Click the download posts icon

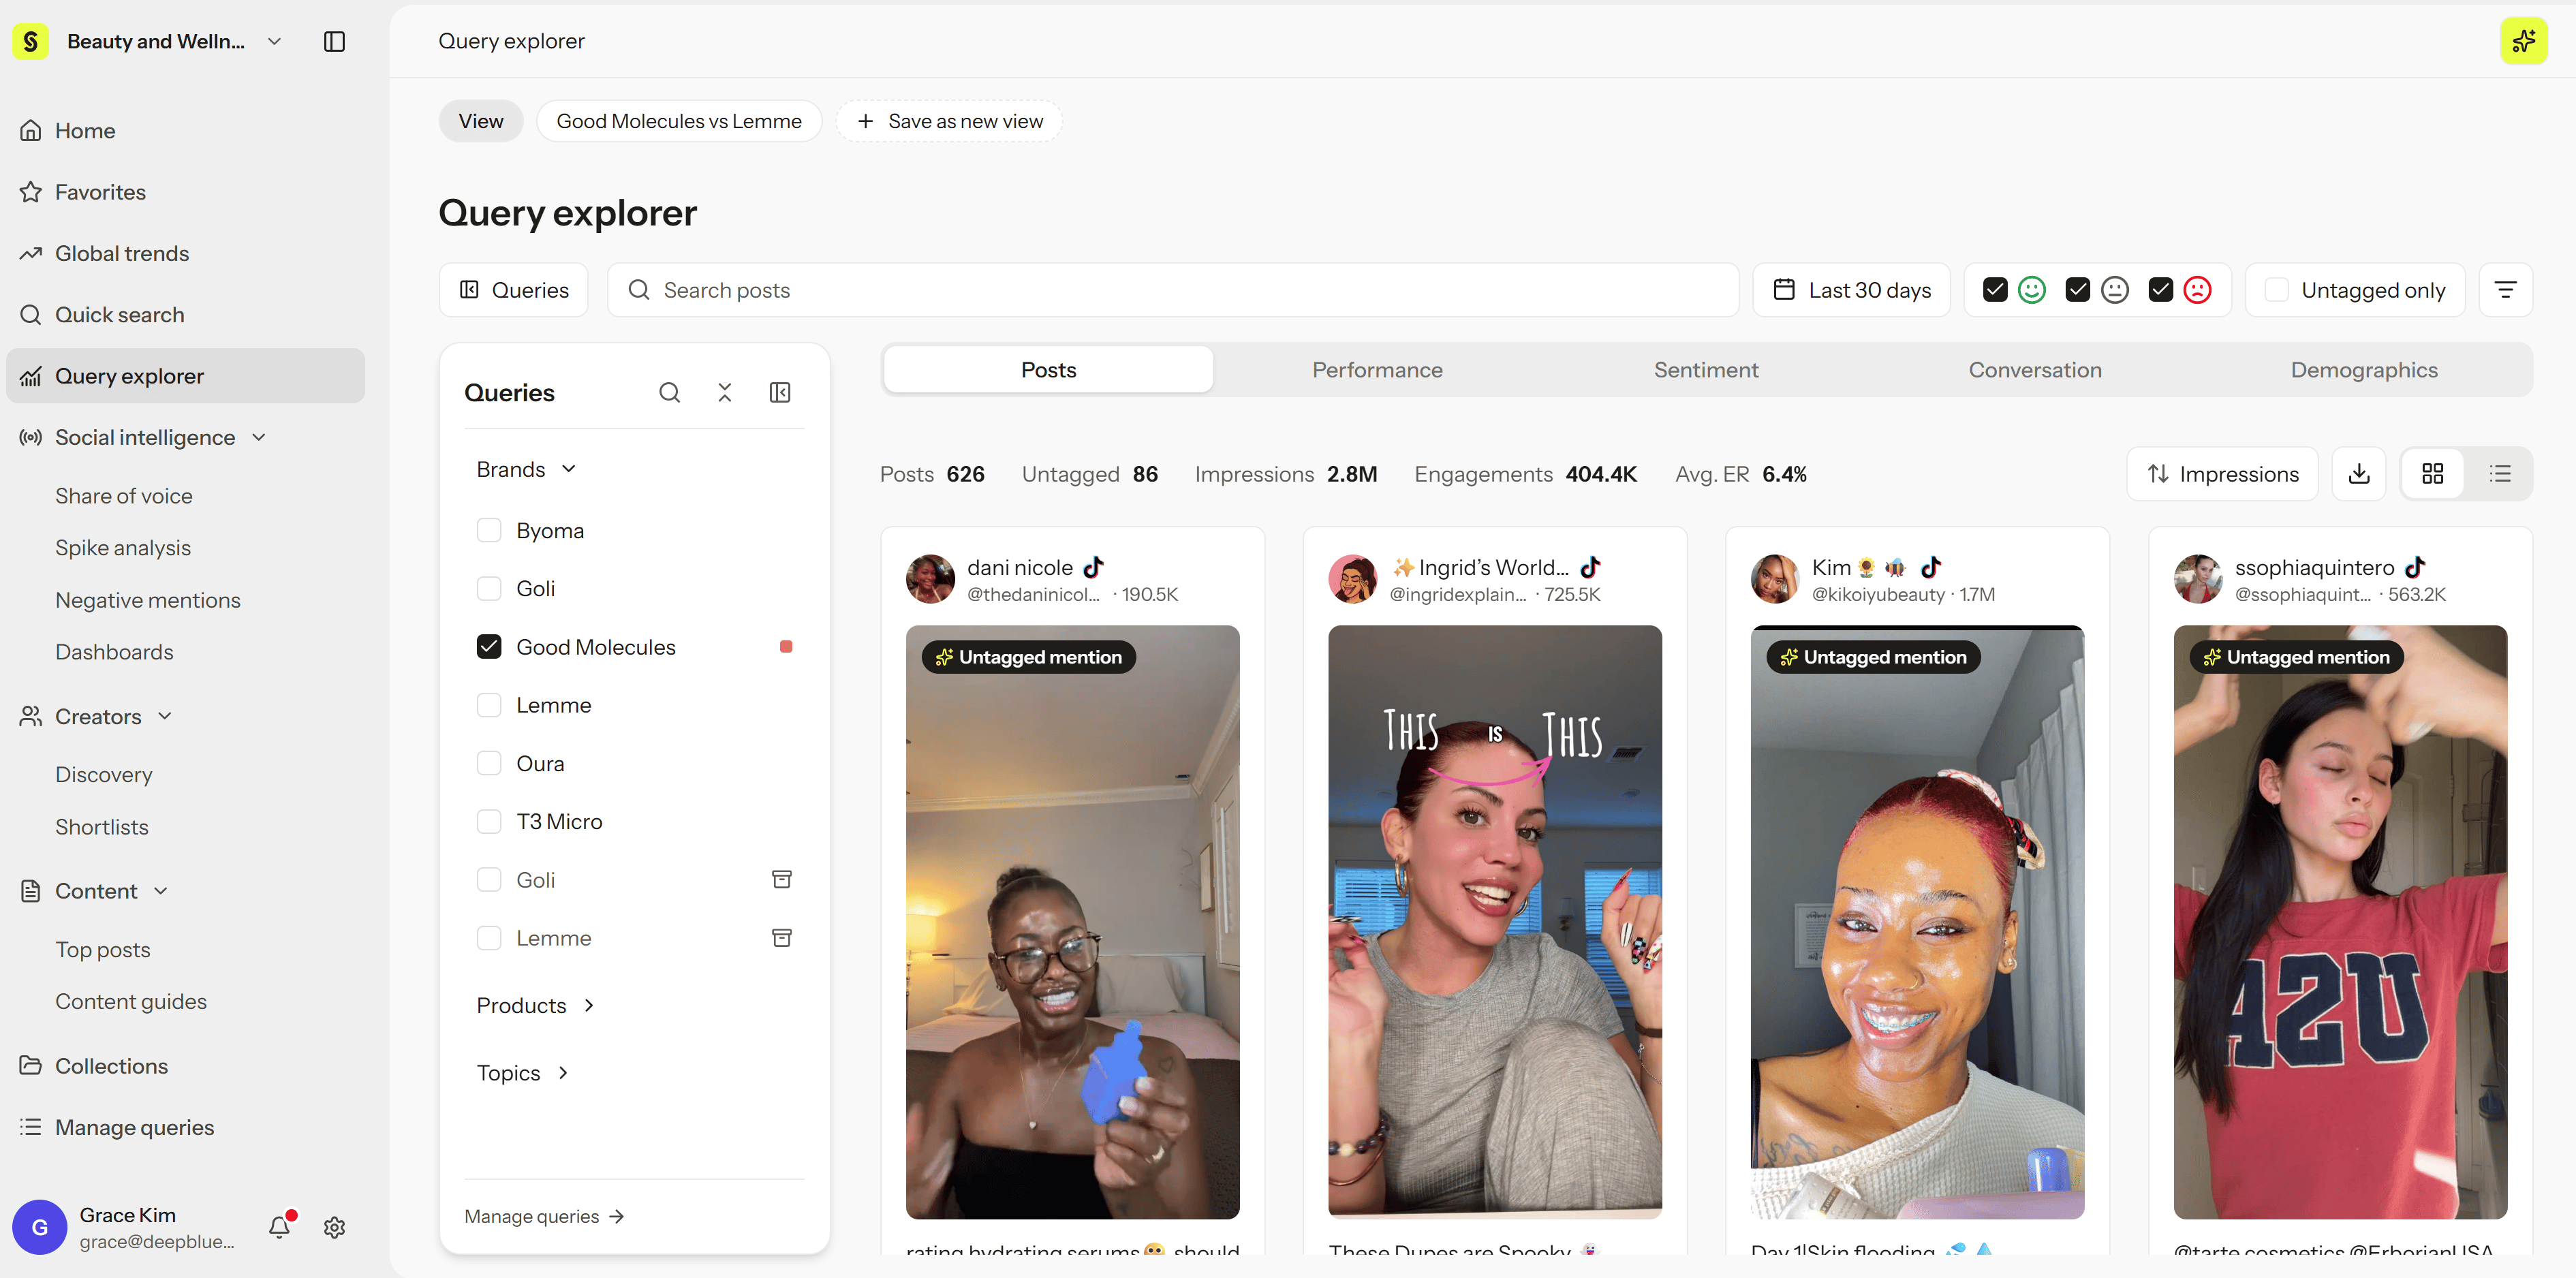pos(2359,474)
